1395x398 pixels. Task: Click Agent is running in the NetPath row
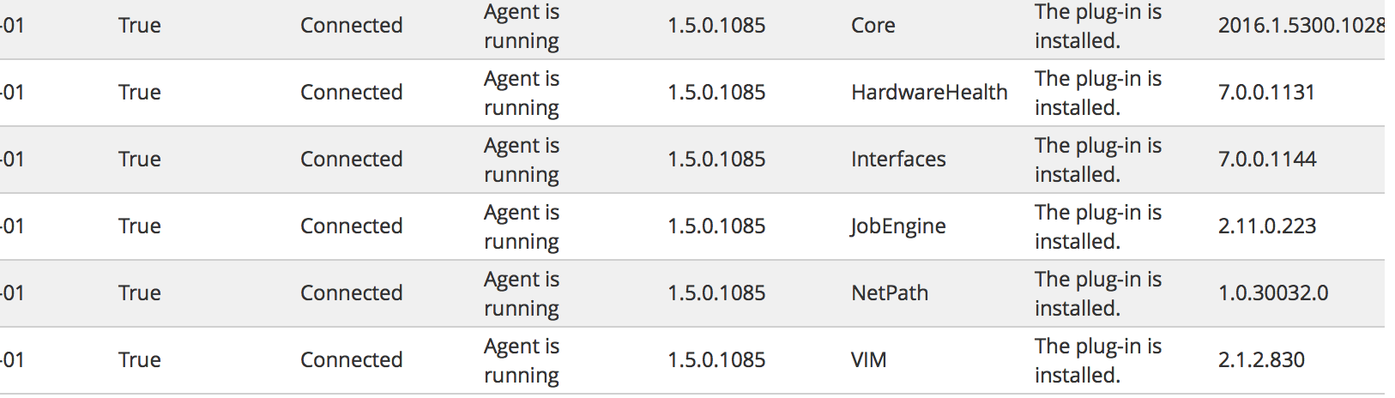pos(522,293)
